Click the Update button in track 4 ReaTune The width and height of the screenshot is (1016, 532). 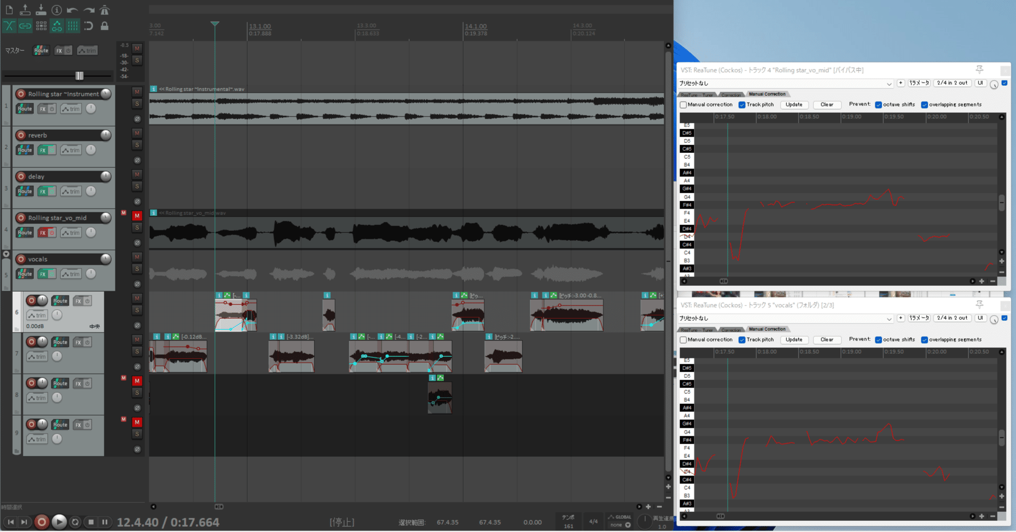point(794,105)
